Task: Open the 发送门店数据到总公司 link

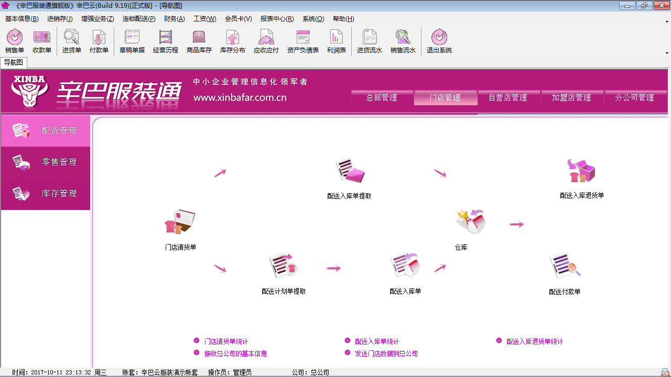Action: (x=386, y=353)
